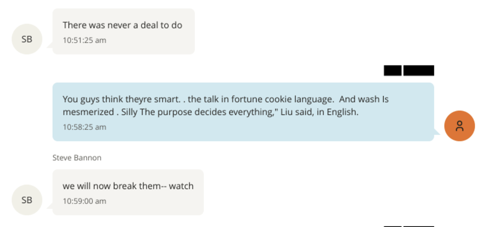The height and width of the screenshot is (227, 485).
Task: Click the shorter redacted block at bottom edge
Action: (393, 226)
